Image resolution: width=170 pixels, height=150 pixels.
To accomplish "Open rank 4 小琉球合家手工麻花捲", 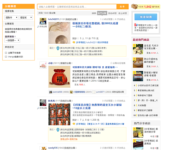I will (x=148, y=86).
